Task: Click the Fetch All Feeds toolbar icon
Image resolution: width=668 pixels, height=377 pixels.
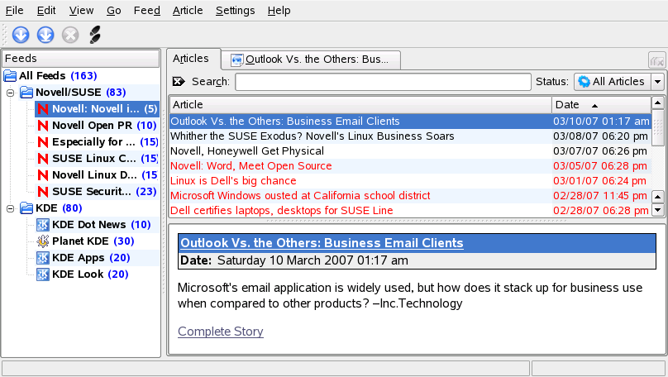Action: coord(45,35)
